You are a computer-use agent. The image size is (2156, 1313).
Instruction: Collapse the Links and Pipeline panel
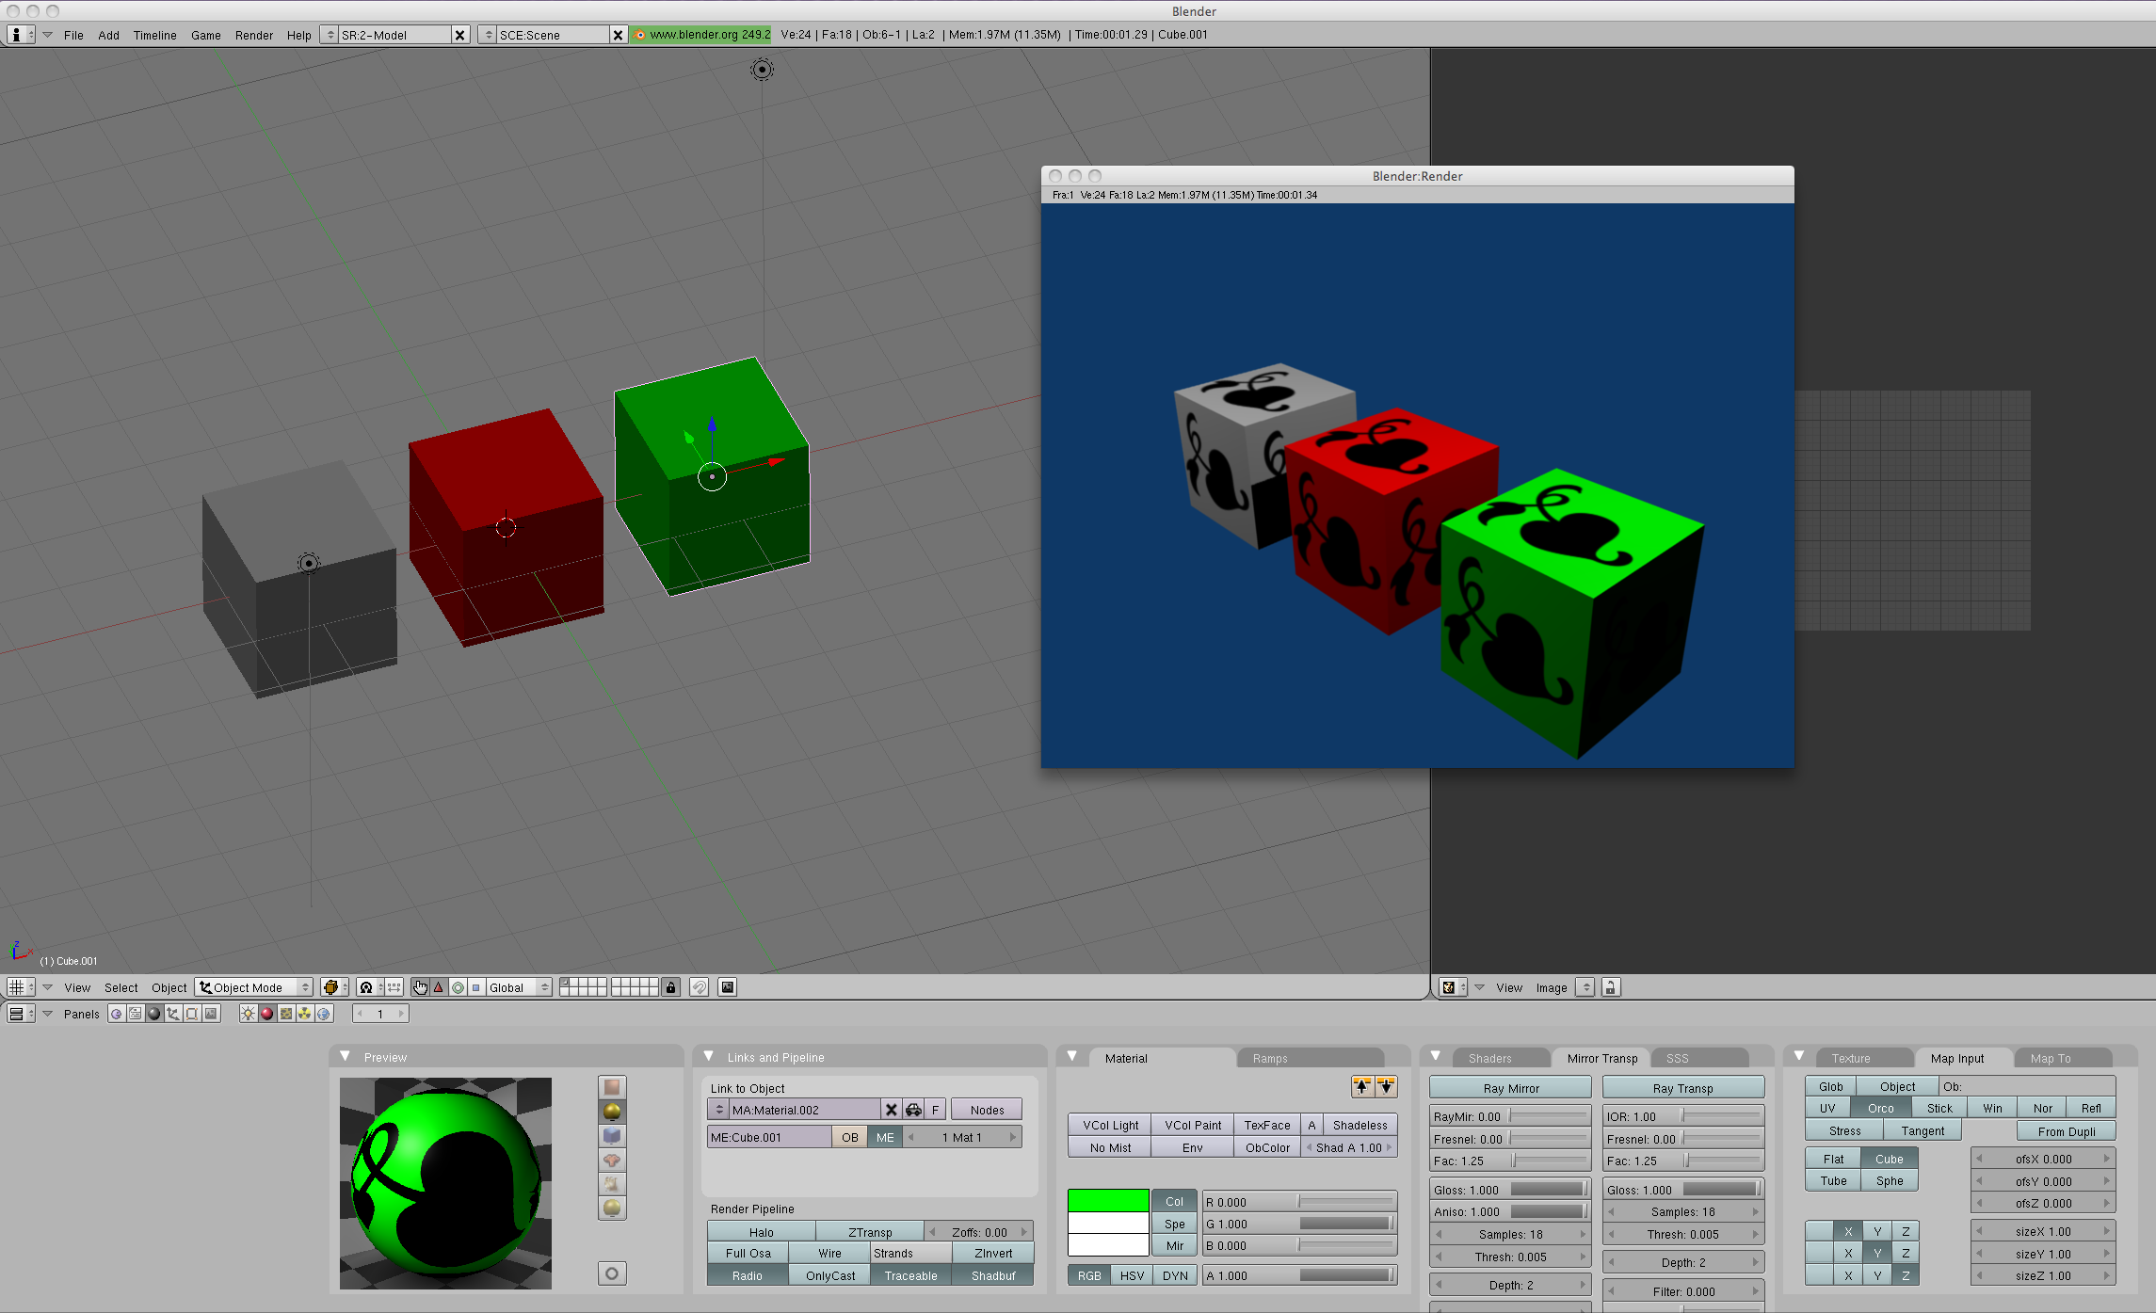click(709, 1056)
